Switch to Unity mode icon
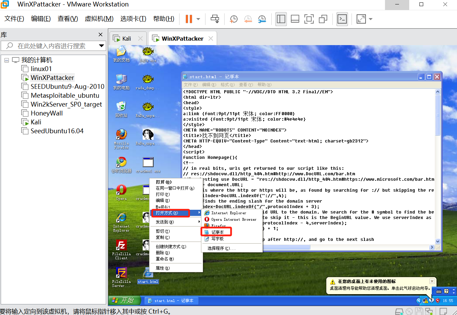Image resolution: width=457 pixels, height=315 pixels. click(323, 19)
